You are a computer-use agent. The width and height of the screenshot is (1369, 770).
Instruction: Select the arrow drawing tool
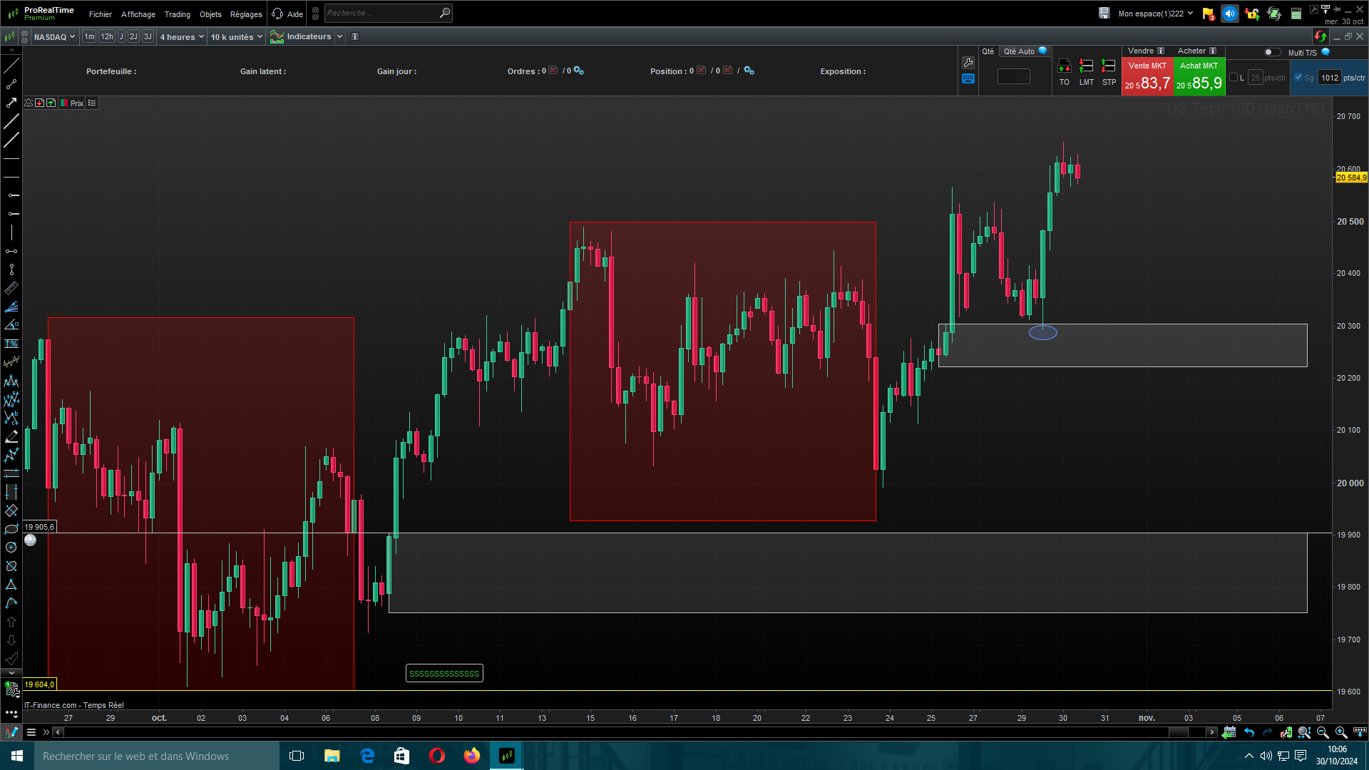point(11,103)
